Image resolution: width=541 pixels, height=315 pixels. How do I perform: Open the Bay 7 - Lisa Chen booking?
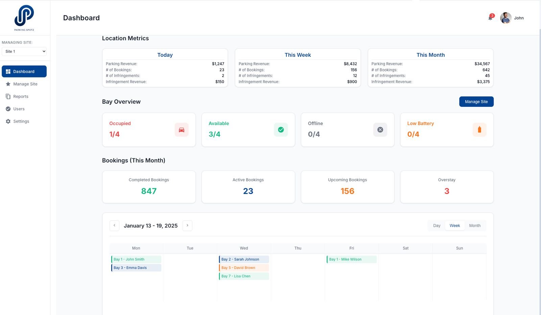click(244, 276)
